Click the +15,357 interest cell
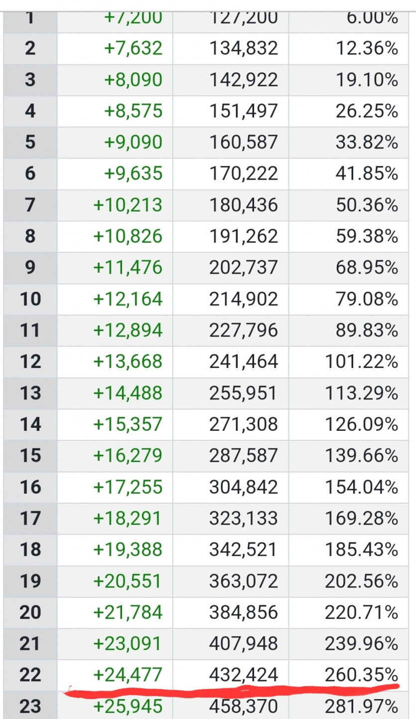416x719 pixels. [115, 424]
